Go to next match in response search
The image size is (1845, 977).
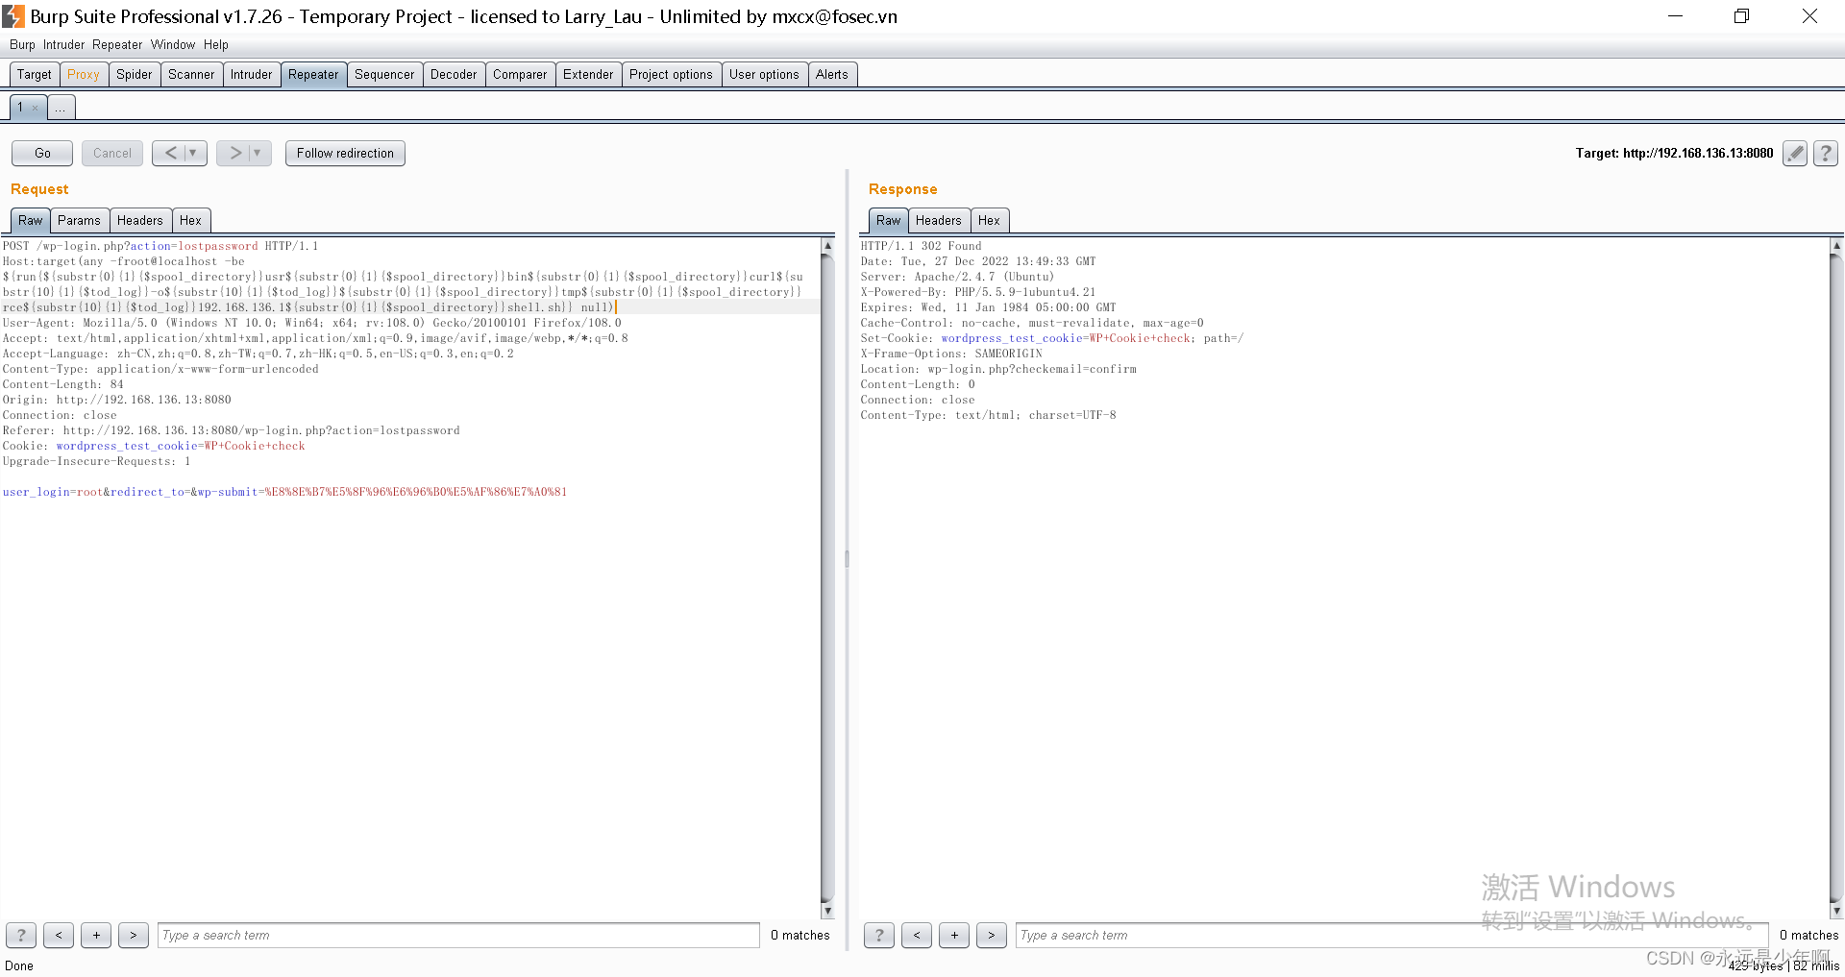pyautogui.click(x=992, y=935)
